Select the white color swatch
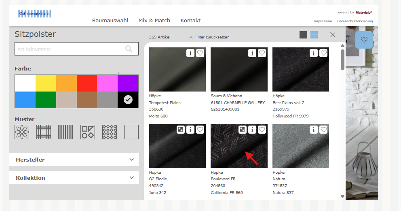Image resolution: width=401 pixels, height=211 pixels. (x=25, y=83)
